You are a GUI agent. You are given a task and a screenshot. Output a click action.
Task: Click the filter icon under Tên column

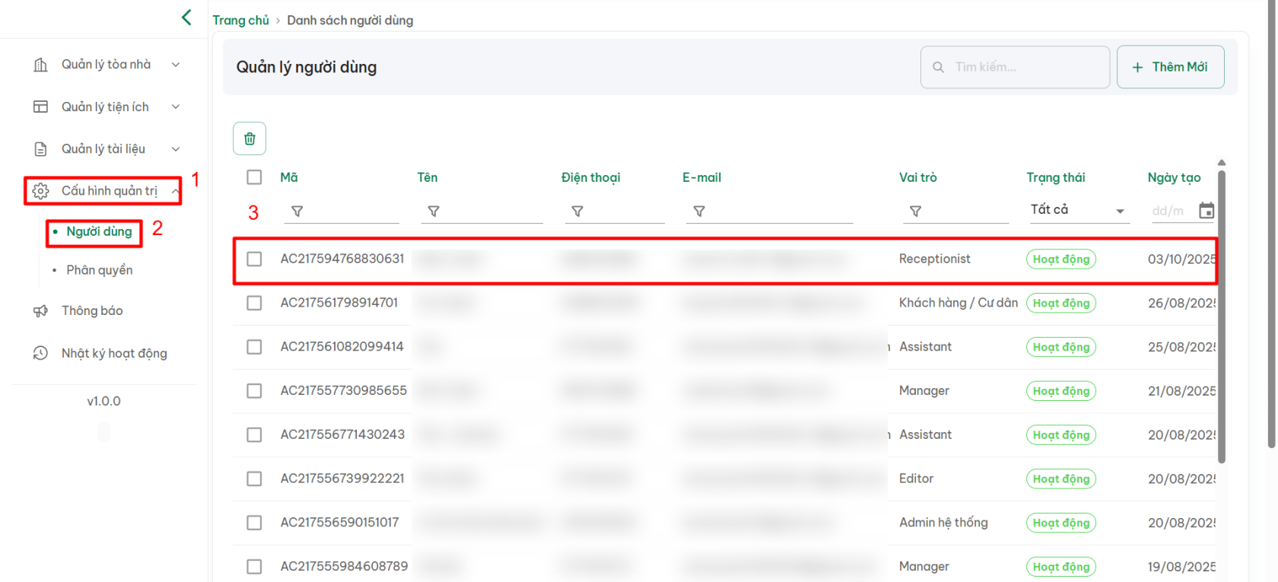pos(434,211)
